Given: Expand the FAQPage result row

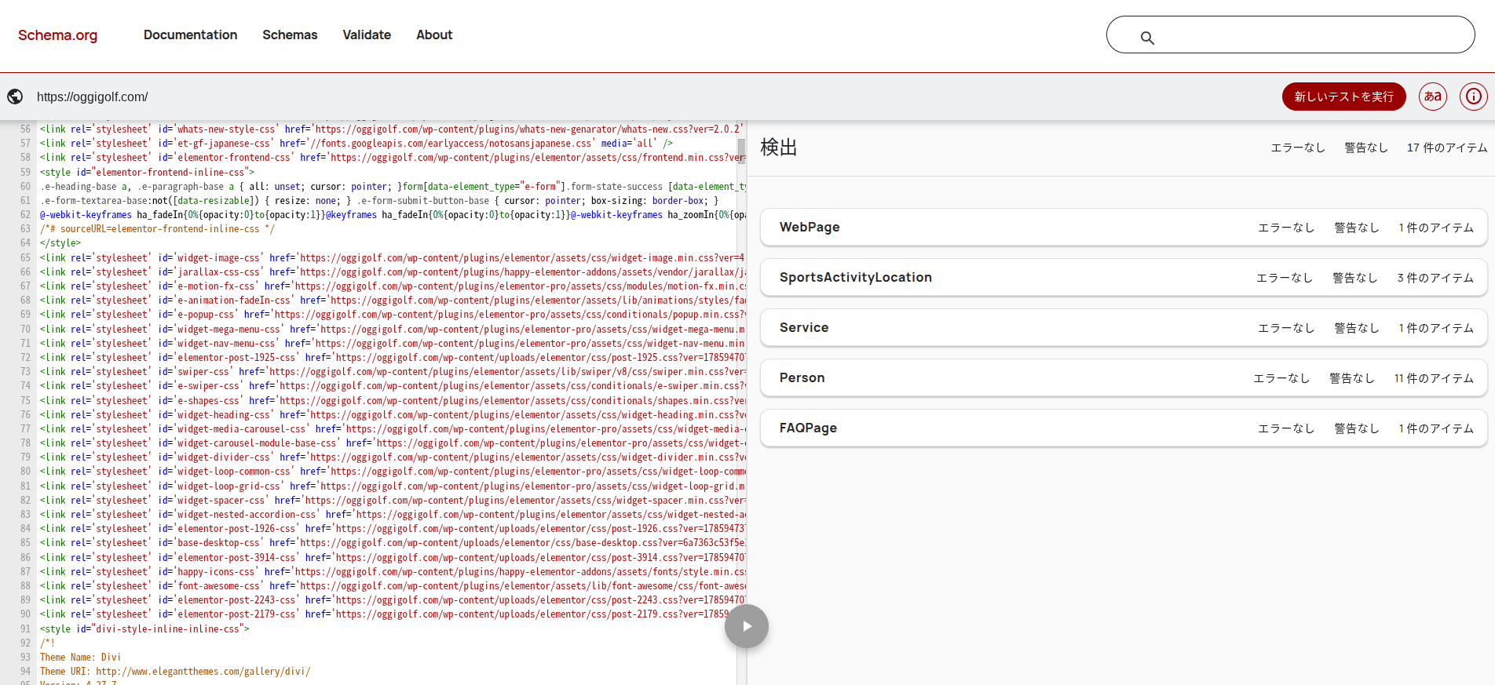Looking at the screenshot, I should click(x=1124, y=428).
